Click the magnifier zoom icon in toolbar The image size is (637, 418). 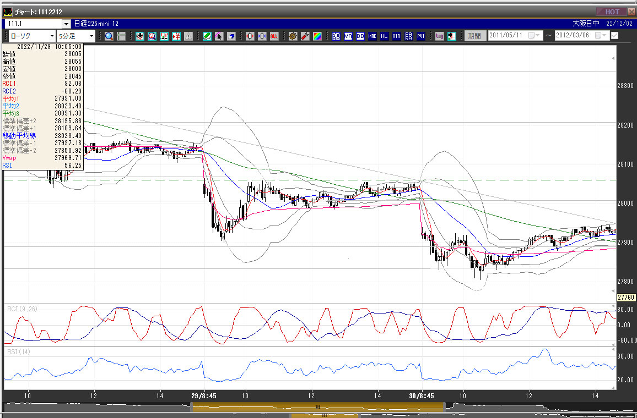(x=109, y=36)
